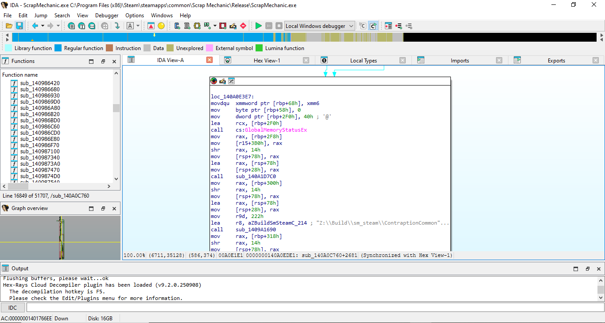Click the search immediate value (#) icon
This screenshot has height=323, width=605.
pos(71,26)
